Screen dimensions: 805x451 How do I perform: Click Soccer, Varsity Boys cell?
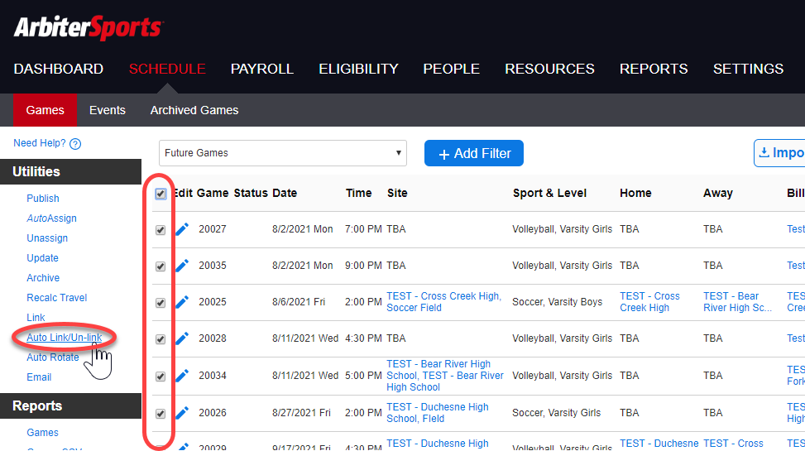[557, 302]
